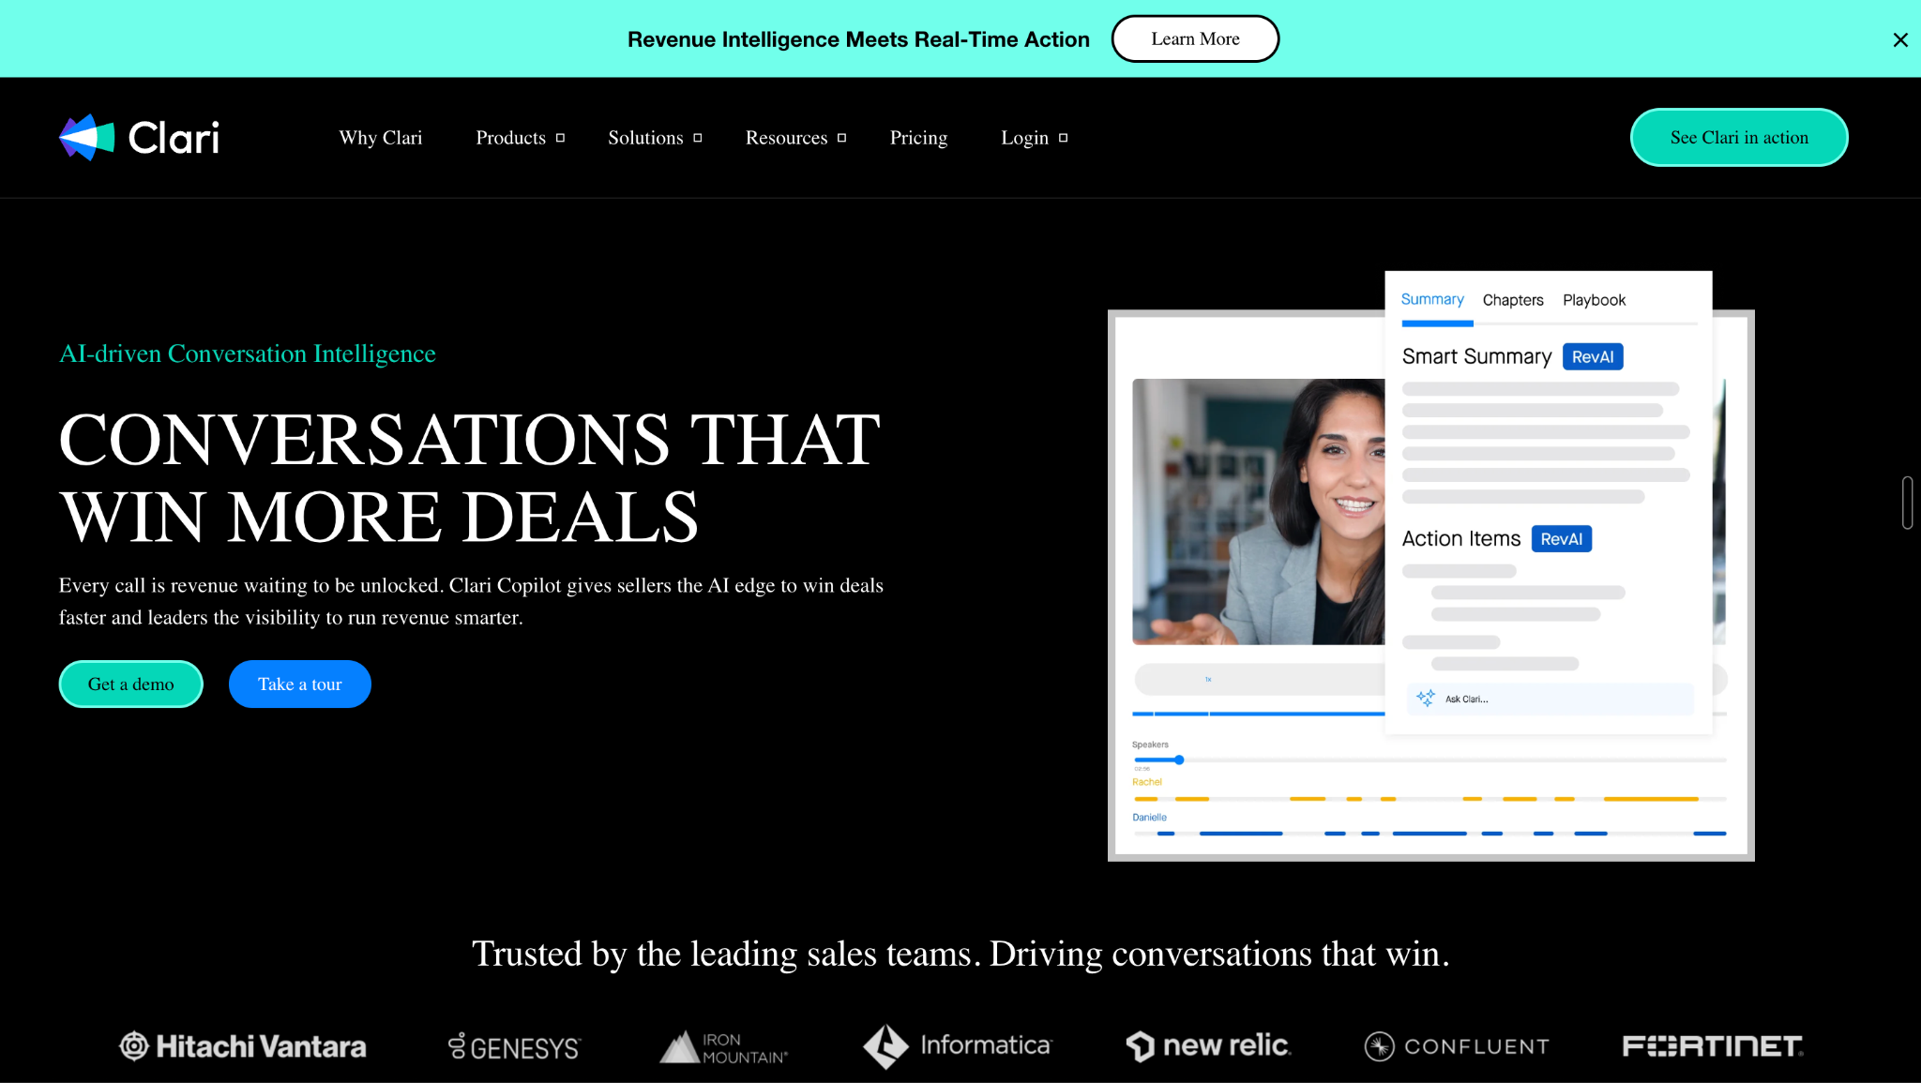Click the RevAI badge beside Action Items
Viewport: 1921px width, 1083px height.
[x=1562, y=539]
